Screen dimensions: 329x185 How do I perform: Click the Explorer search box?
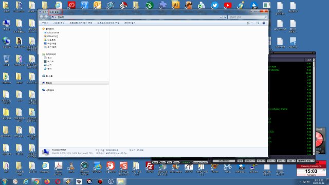[x=248, y=17]
